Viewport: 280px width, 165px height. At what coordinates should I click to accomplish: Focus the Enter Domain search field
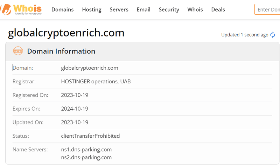pos(267,9)
